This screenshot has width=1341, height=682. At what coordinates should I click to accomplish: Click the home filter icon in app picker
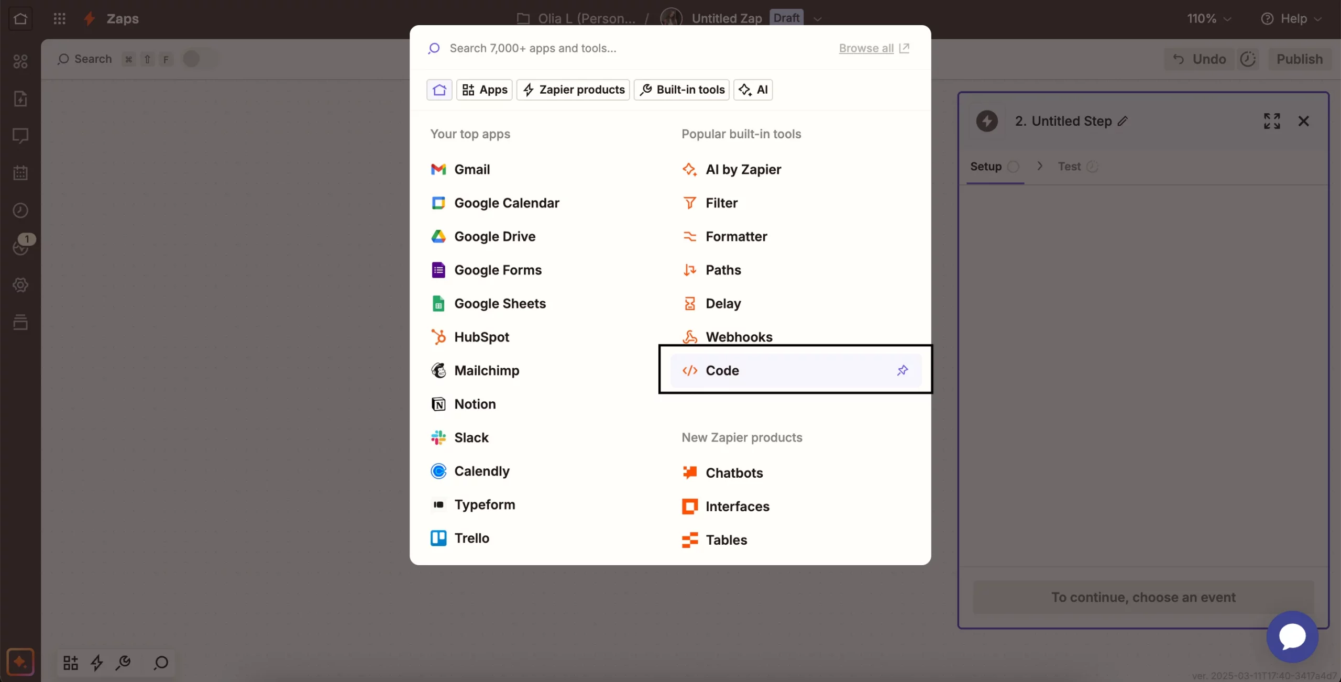coord(439,90)
